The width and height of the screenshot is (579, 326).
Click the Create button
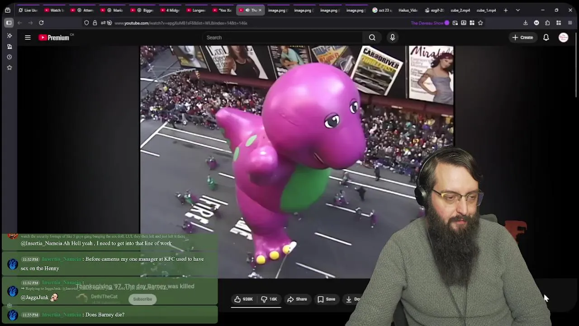click(x=522, y=38)
